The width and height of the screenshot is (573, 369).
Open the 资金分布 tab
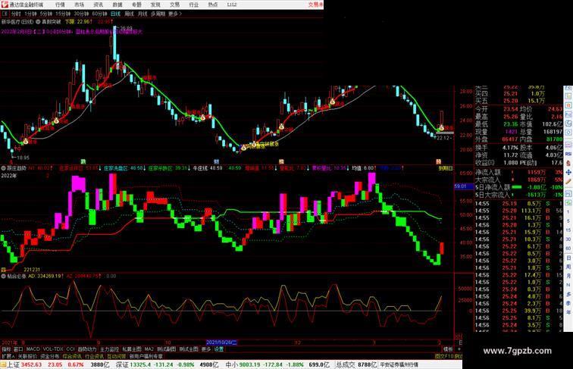pos(50,356)
